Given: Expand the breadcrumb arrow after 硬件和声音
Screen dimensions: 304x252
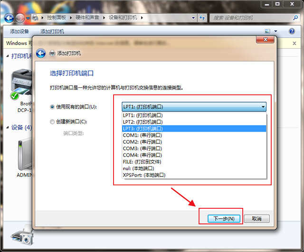Looking at the screenshot, I should click(x=105, y=18).
